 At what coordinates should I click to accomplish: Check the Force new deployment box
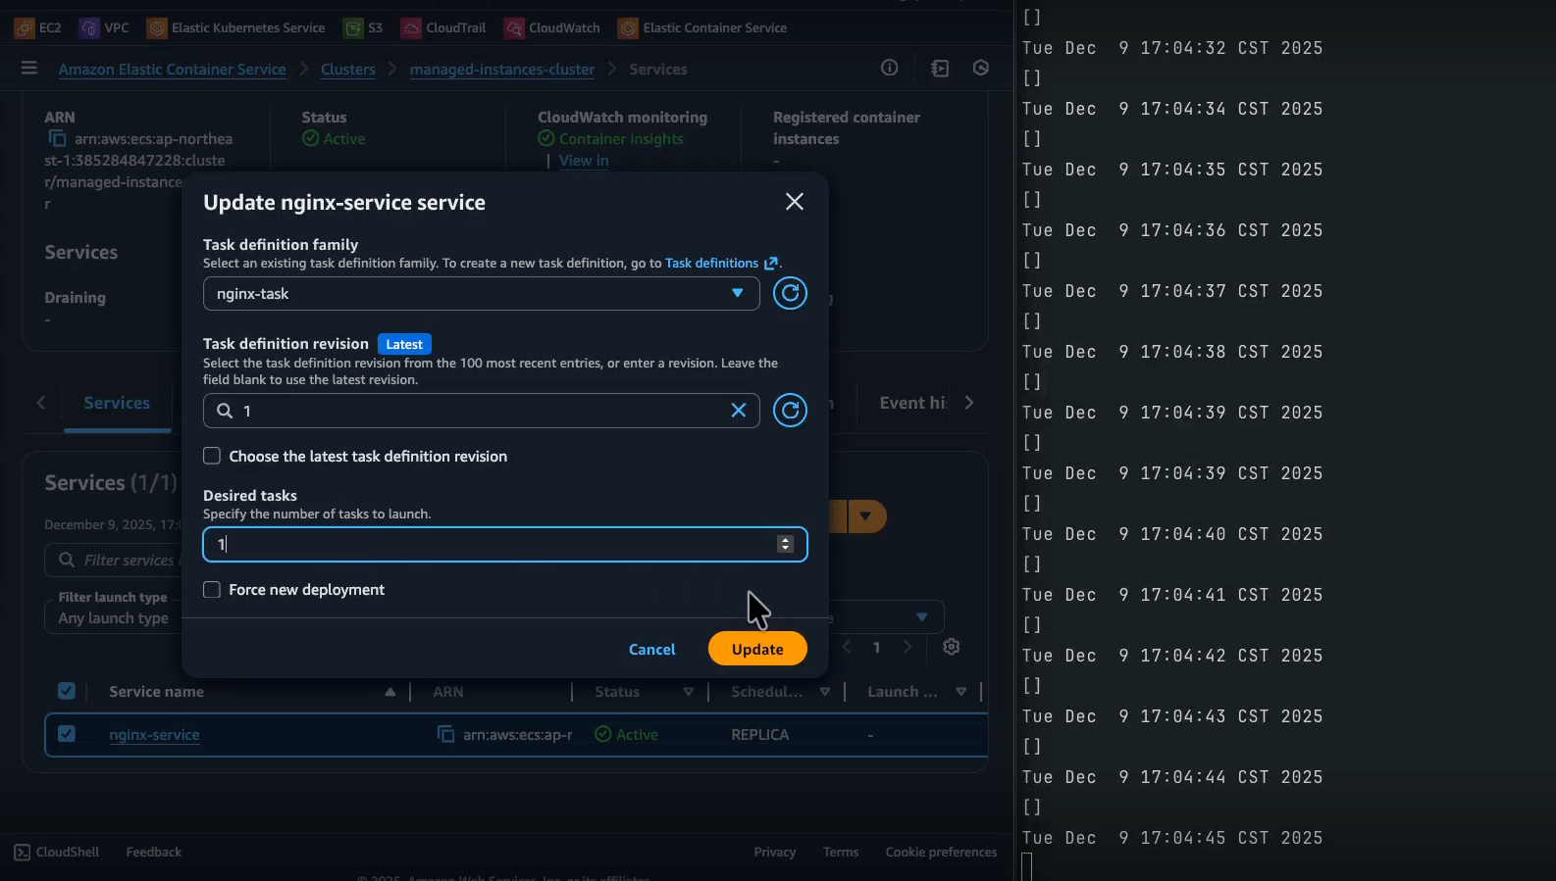click(212, 589)
